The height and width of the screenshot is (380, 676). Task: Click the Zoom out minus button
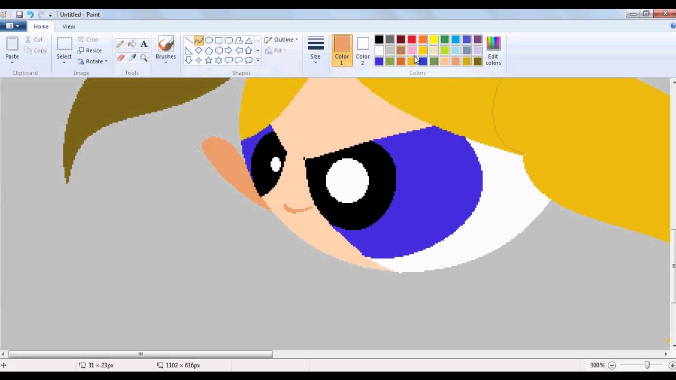click(x=612, y=365)
